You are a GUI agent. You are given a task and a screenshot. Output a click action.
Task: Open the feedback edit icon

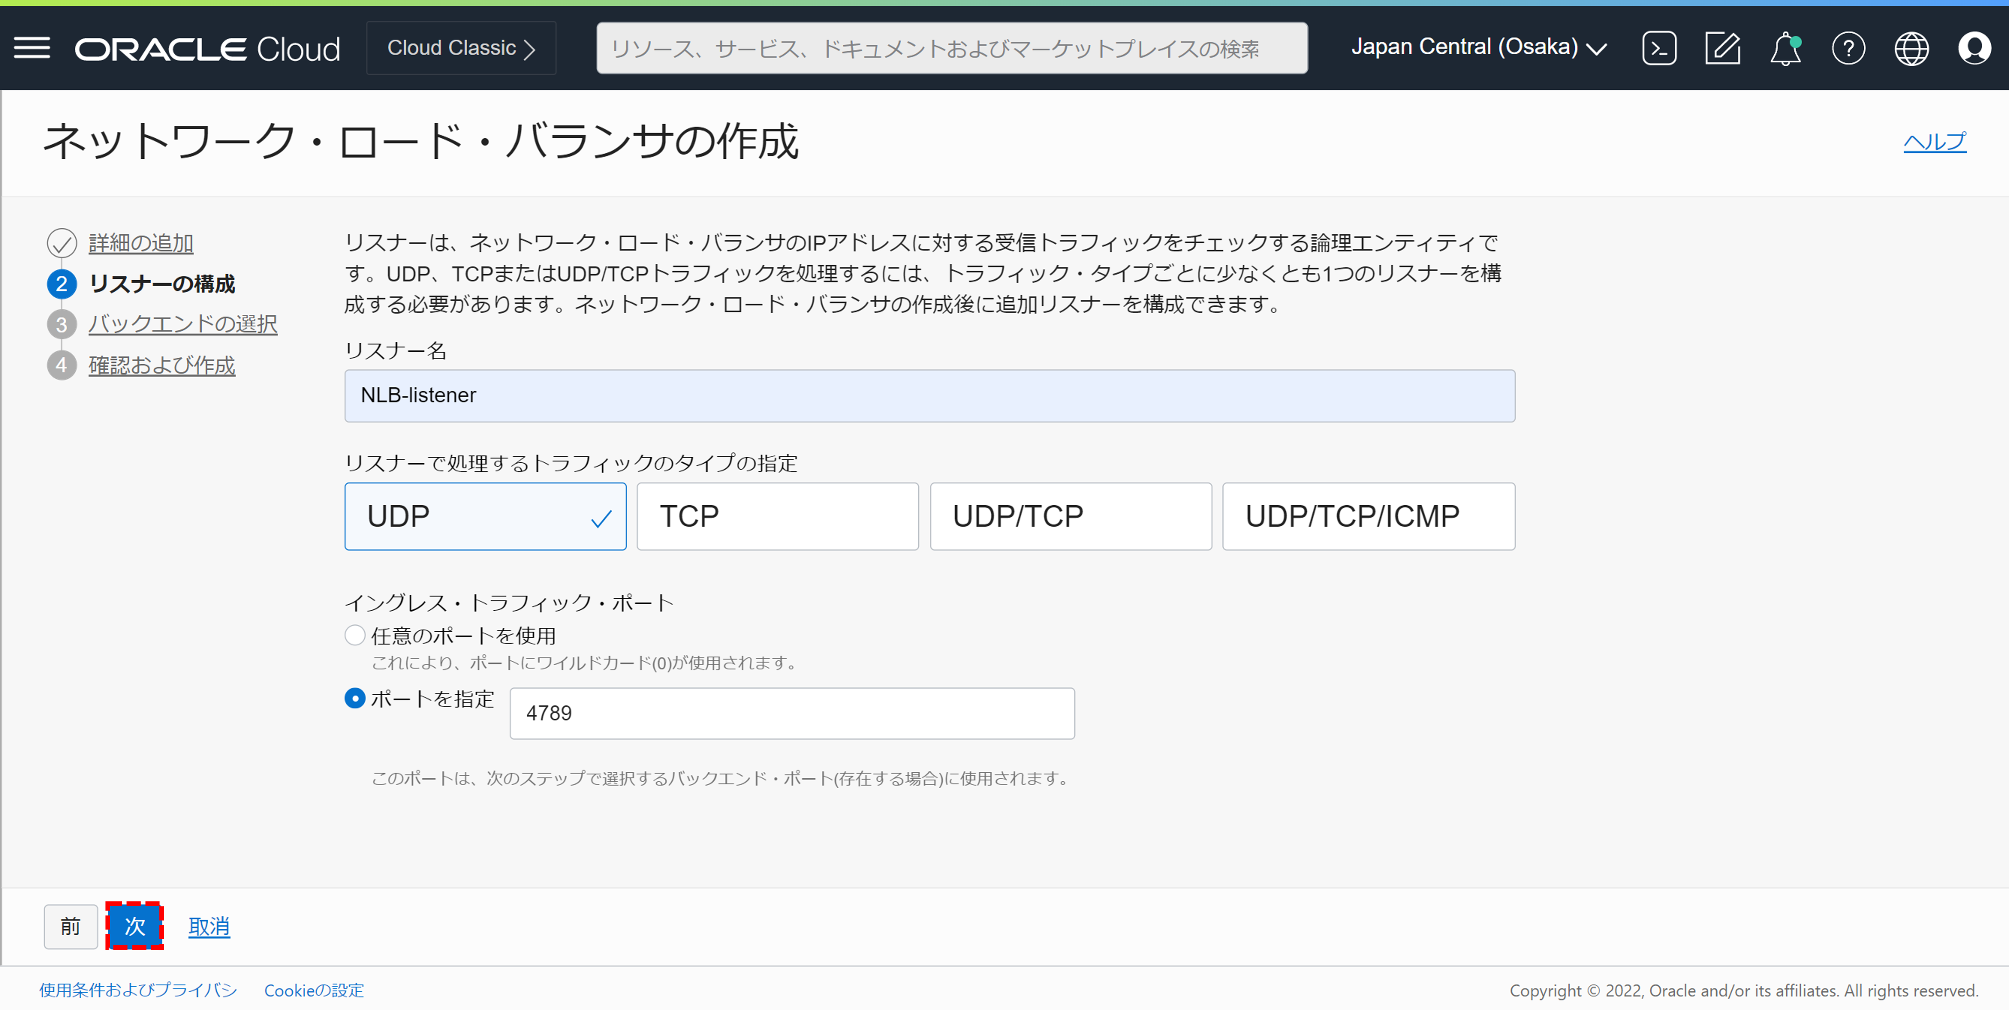click(x=1723, y=48)
